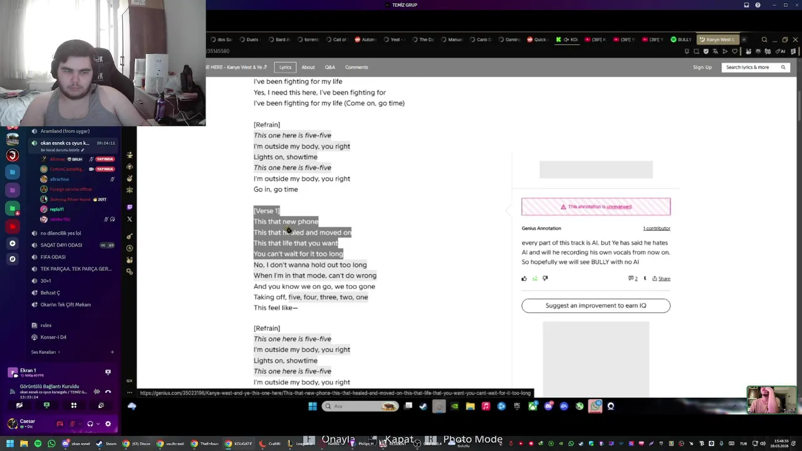Click the unreviewed annotation notice
Image resolution: width=802 pixels, height=451 pixels.
pyautogui.click(x=596, y=207)
